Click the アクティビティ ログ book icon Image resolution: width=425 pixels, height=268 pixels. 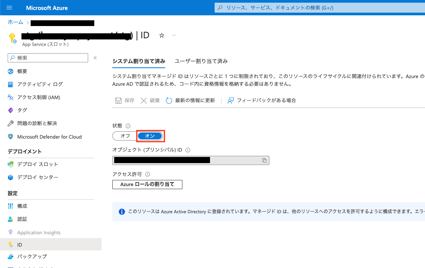[x=11, y=85]
